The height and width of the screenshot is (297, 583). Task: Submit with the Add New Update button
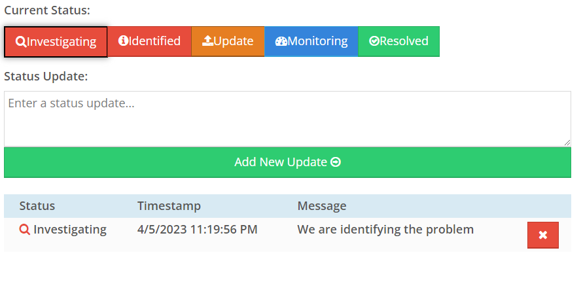287,162
